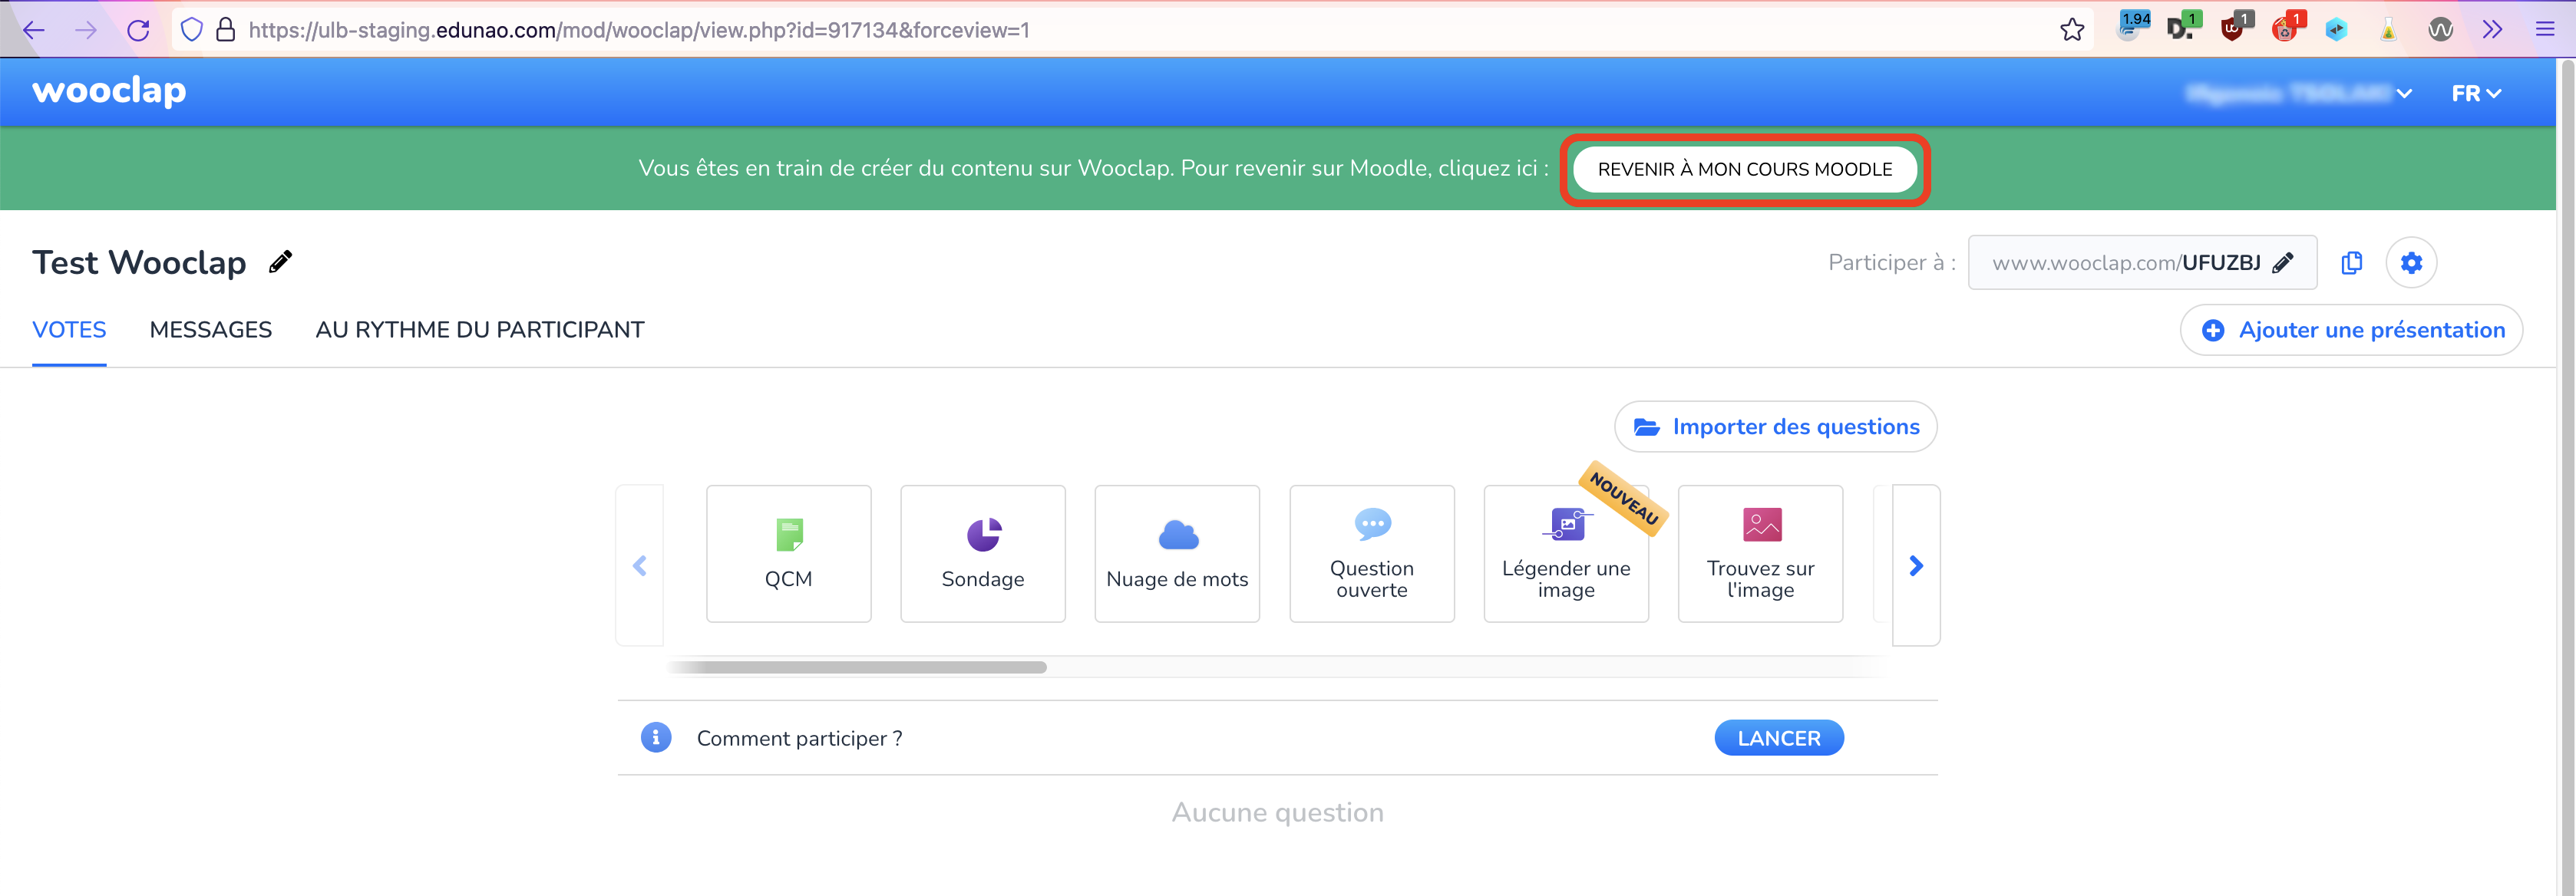The height and width of the screenshot is (896, 2576).
Task: Click Importer des questions
Action: (x=1776, y=427)
